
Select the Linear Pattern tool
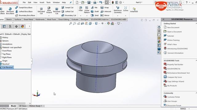[x=87, y=10]
